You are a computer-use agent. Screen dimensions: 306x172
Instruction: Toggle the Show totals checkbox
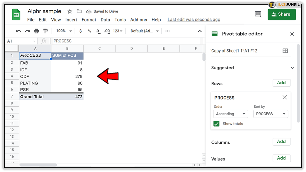pyautogui.click(x=216, y=123)
